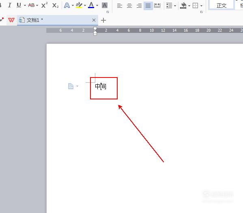Apply borders icon
This screenshot has height=213, width=243.
[x=195, y=6]
